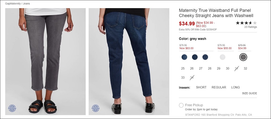Select size 32

[245, 69]
